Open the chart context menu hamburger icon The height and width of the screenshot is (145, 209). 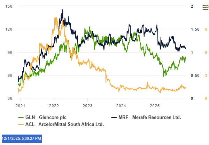pos(205,7)
